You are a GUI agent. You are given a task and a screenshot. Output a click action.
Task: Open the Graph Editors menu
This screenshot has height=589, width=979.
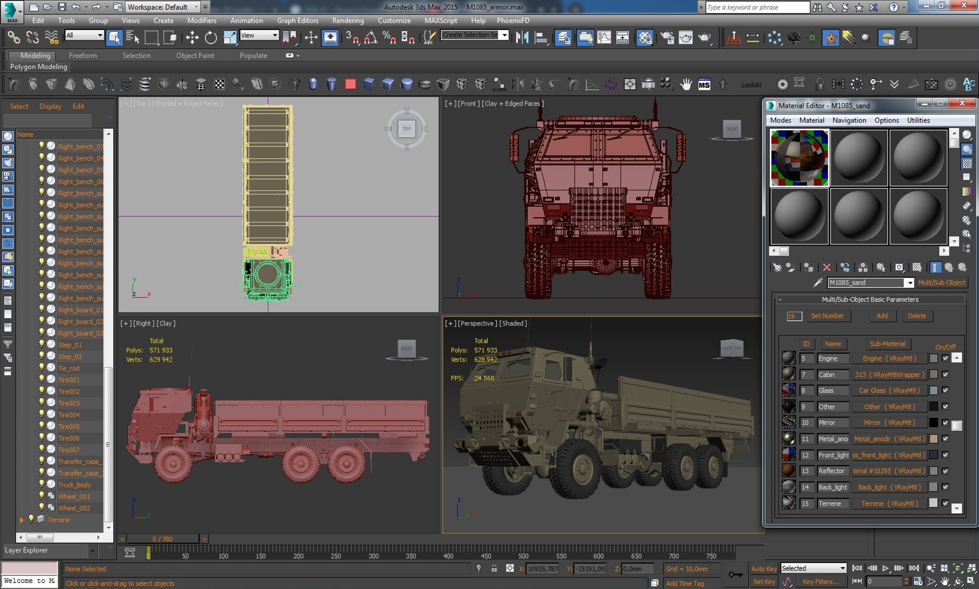click(298, 21)
